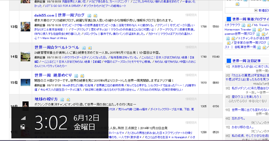
Task: Click the yellow icon beside daiki55.com title
Action: 95,16
